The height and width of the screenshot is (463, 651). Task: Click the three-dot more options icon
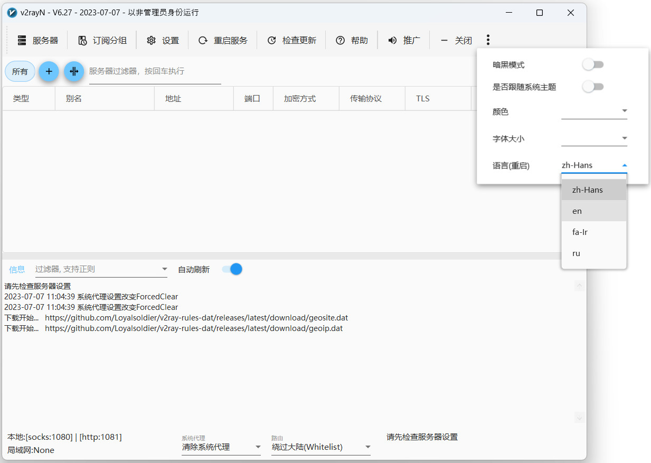pos(488,40)
